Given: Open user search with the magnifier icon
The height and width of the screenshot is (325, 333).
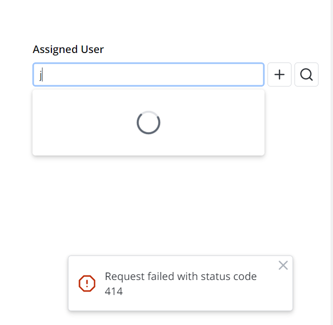Looking at the screenshot, I should pos(306,75).
